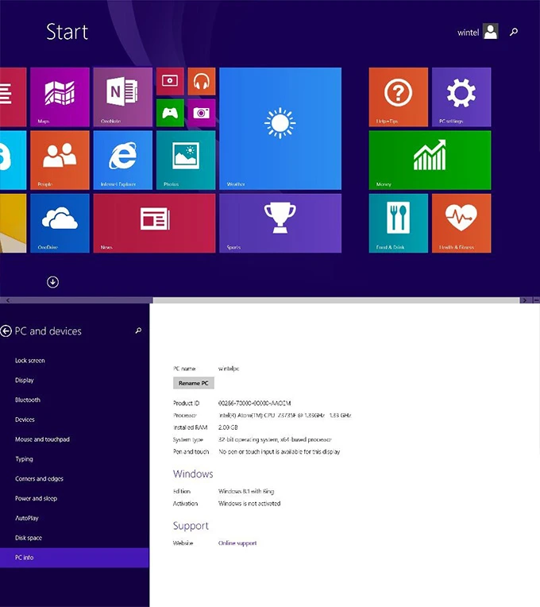Open the Online support link

click(237, 543)
